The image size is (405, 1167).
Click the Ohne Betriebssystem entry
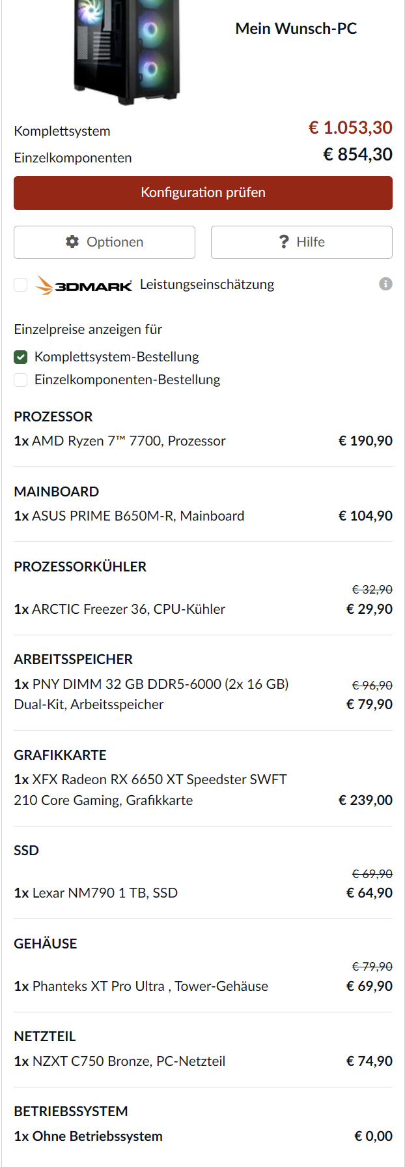[97, 1136]
